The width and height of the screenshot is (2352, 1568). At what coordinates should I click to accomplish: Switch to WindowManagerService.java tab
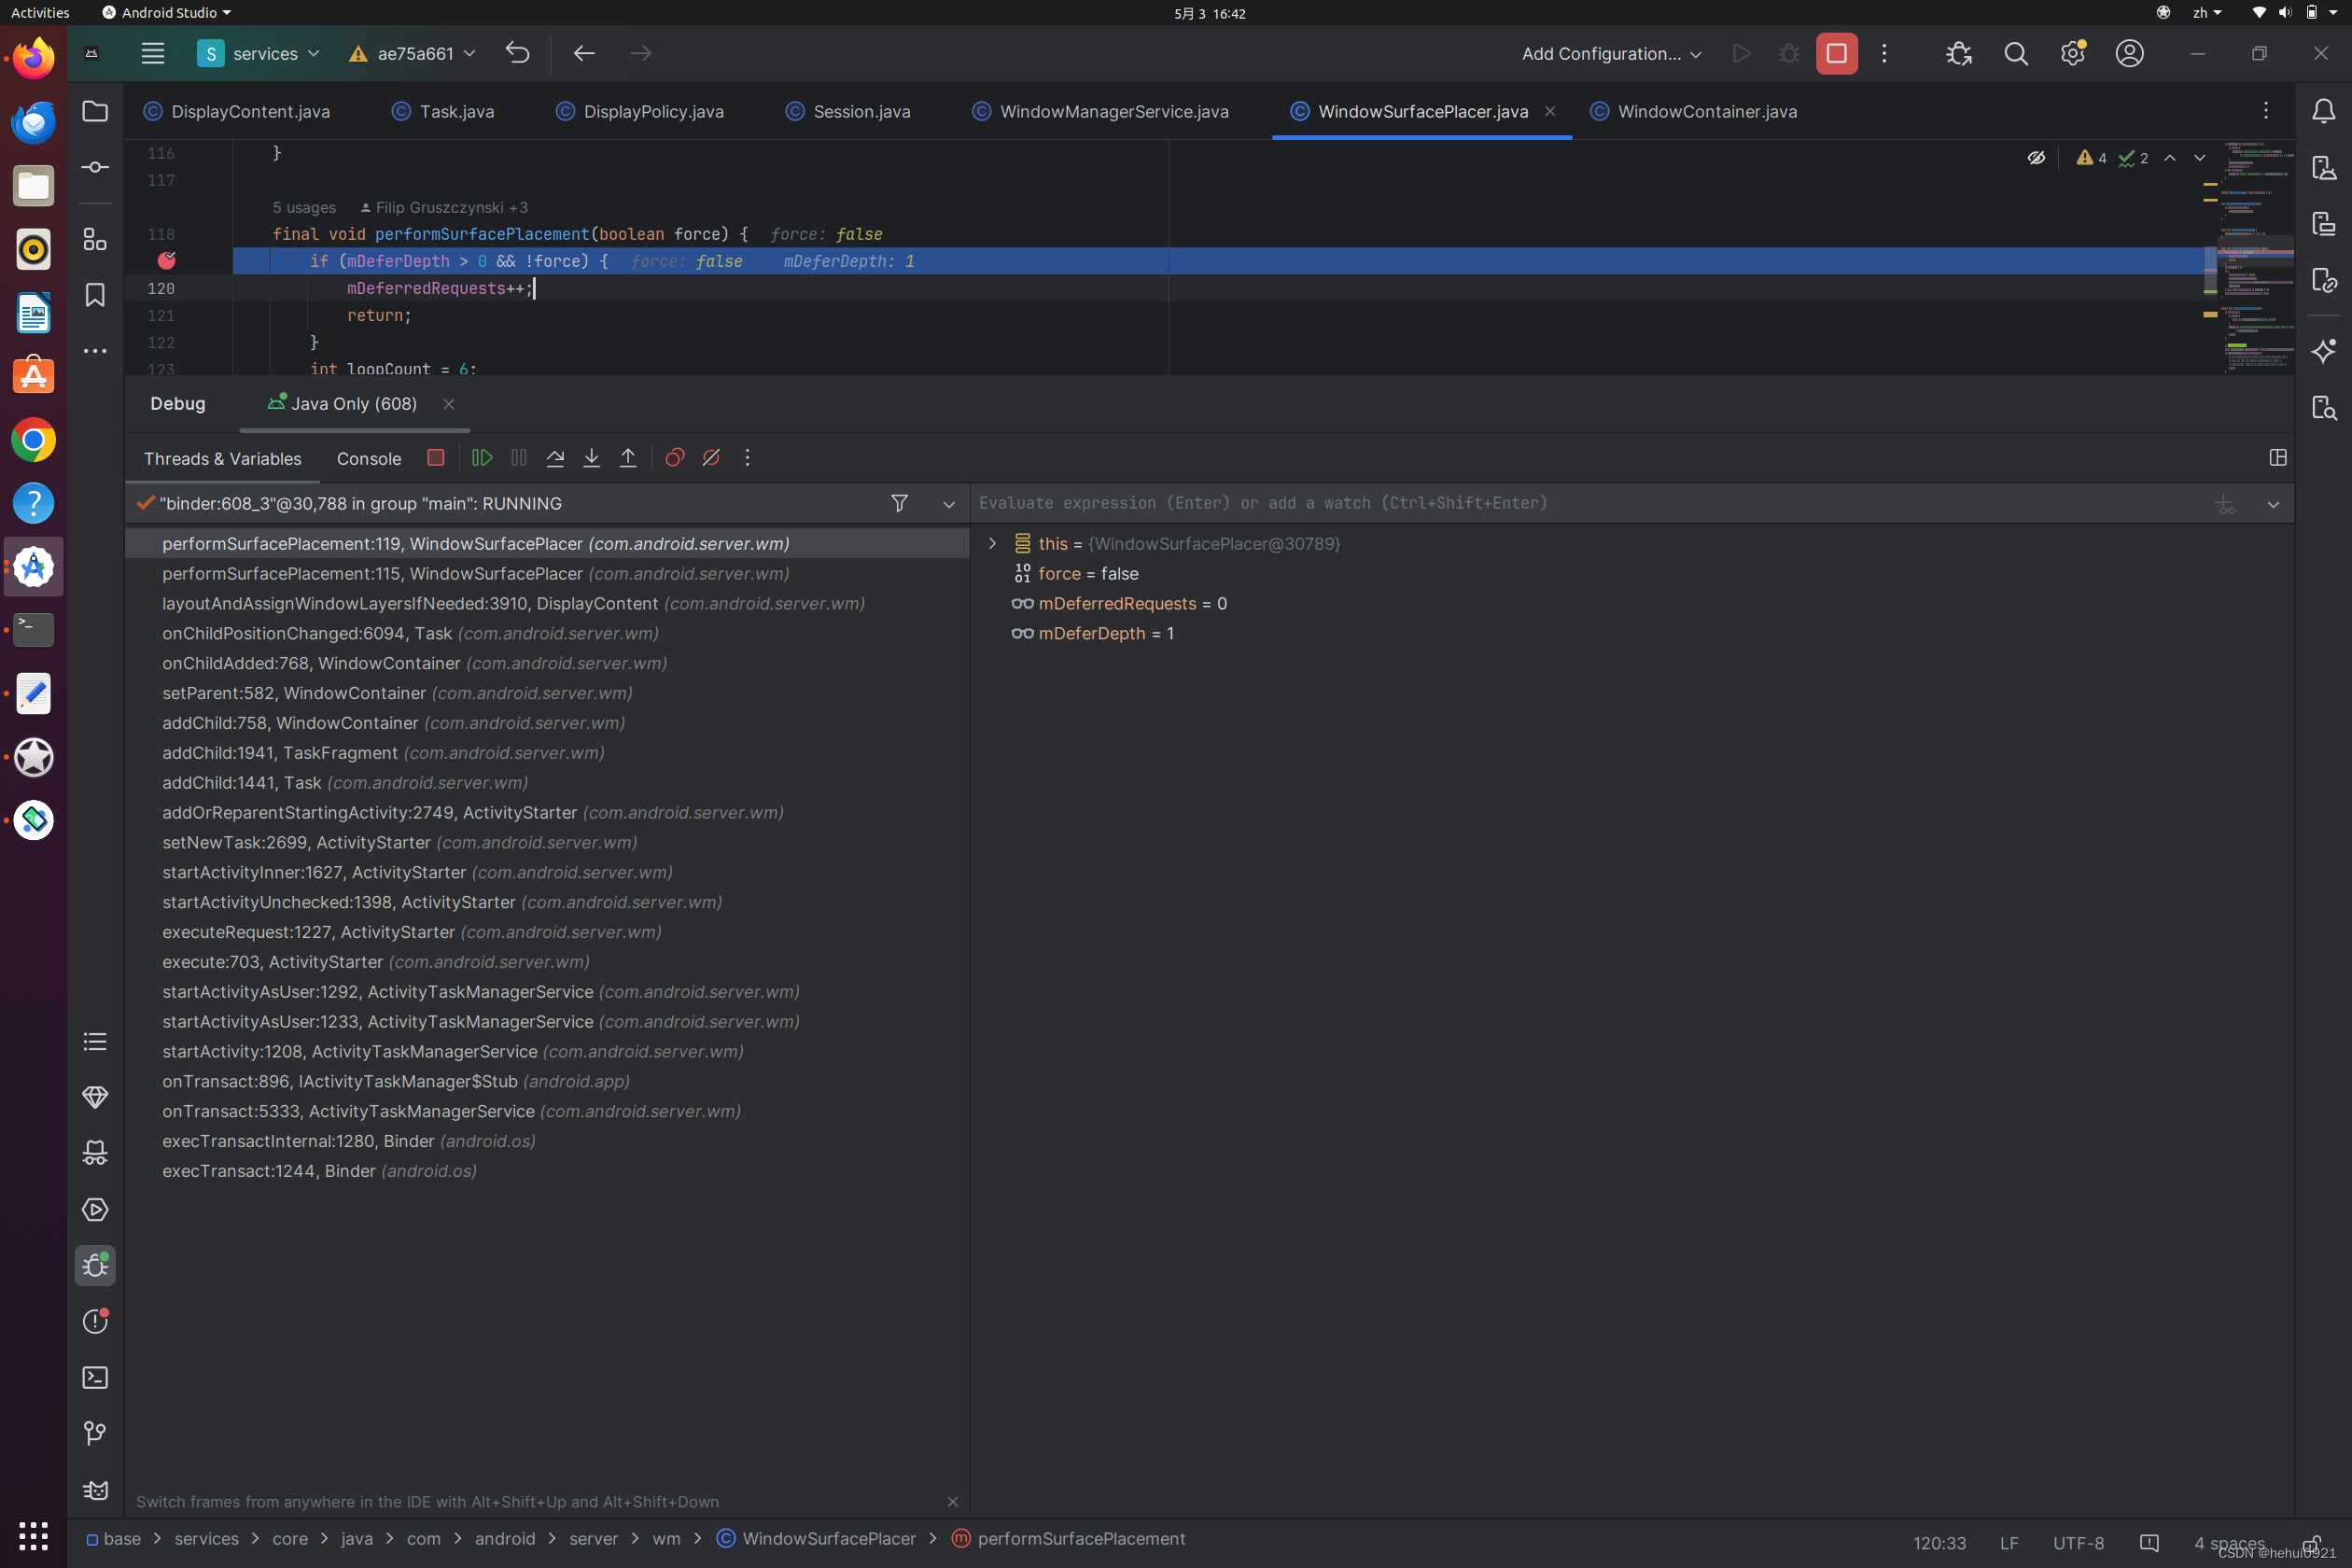(1100, 111)
